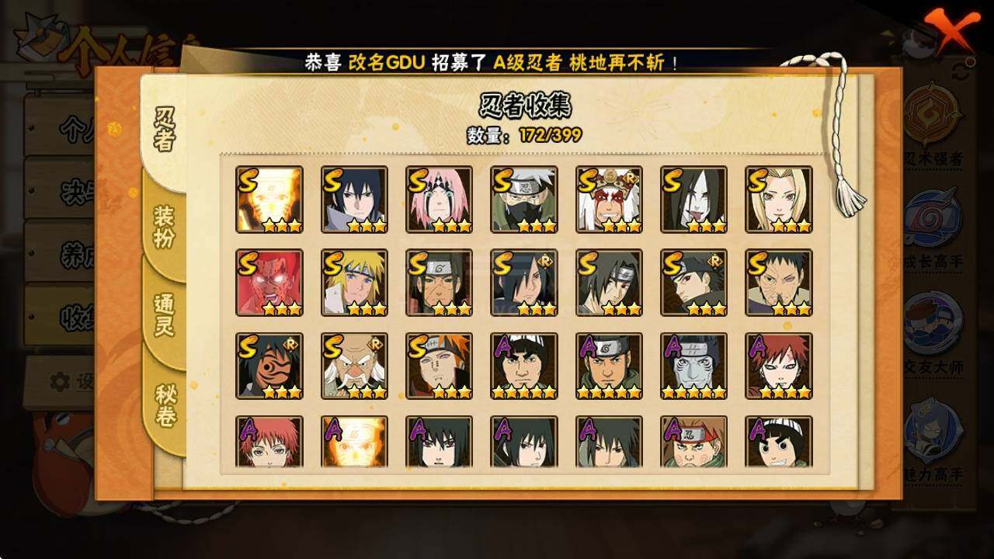Open the 秘卷 side tab

pyautogui.click(x=164, y=405)
